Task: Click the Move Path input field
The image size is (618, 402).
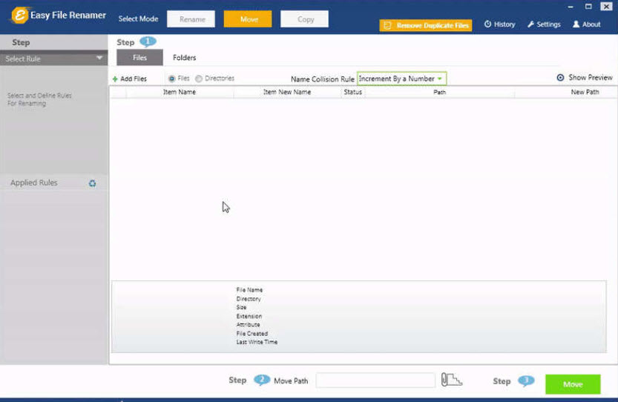Action: [x=375, y=380]
